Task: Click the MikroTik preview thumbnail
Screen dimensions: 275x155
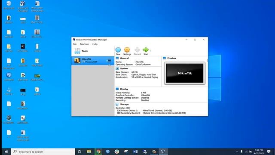Action: (x=185, y=73)
